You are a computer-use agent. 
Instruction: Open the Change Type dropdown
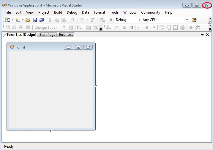pos(46,28)
